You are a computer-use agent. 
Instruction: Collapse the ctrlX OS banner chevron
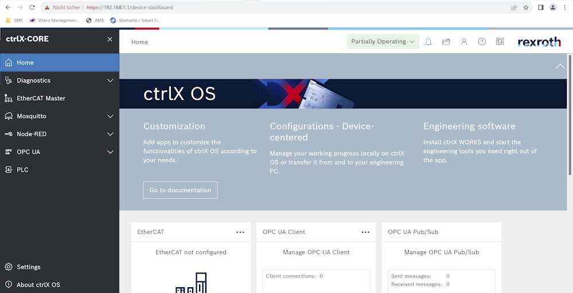pyautogui.click(x=560, y=66)
